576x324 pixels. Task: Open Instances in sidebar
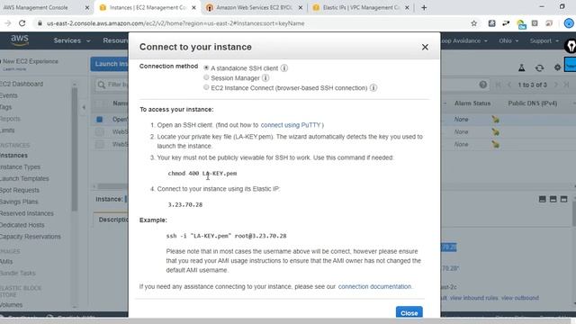pyautogui.click(x=14, y=156)
